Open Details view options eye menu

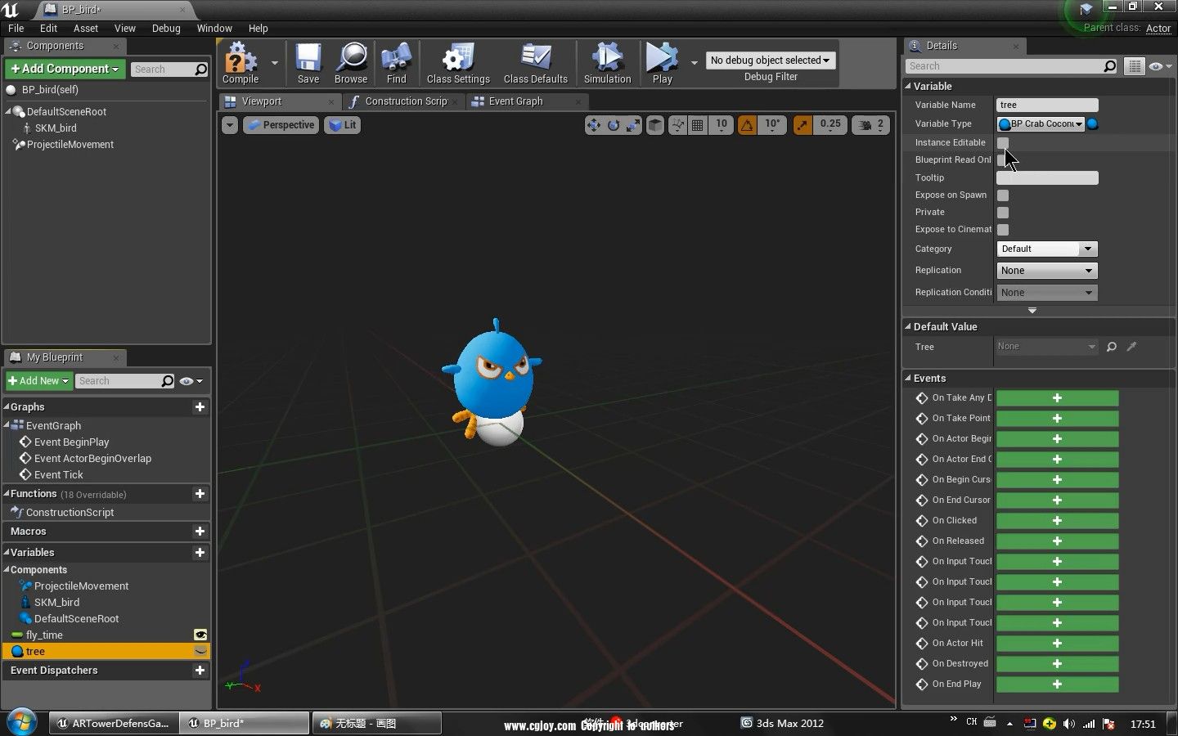1160,66
